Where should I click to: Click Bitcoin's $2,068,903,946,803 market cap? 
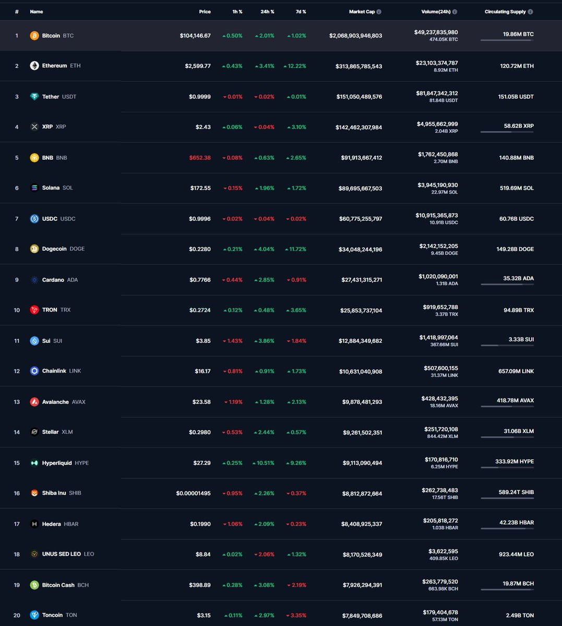[355, 35]
